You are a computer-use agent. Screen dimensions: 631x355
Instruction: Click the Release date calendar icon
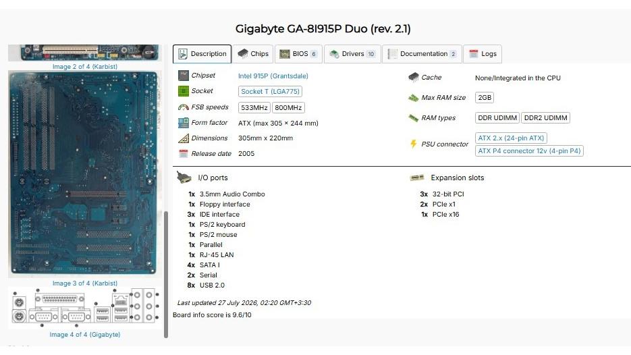coord(184,153)
